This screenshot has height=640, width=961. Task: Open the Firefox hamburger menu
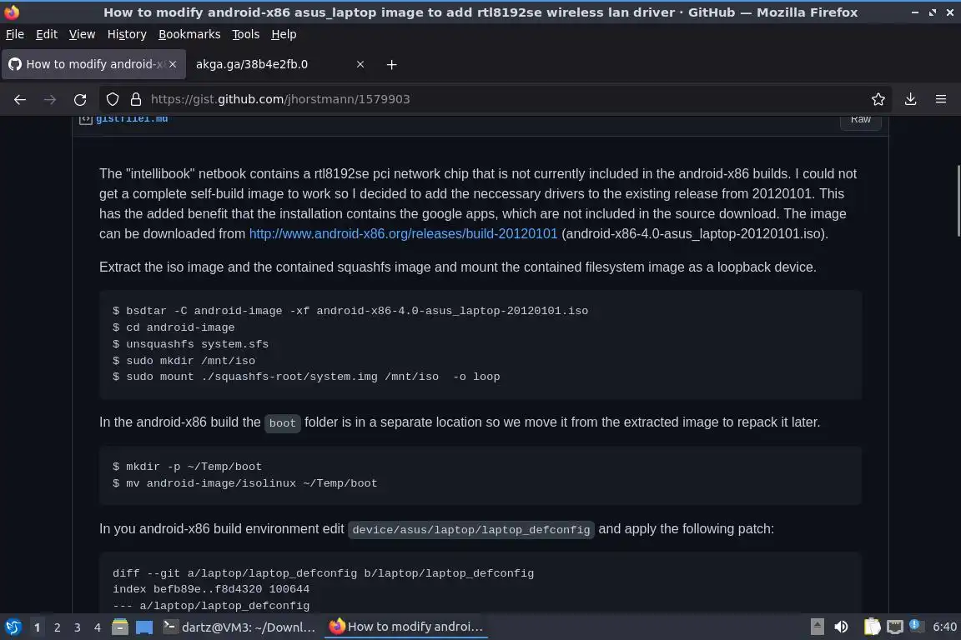(941, 99)
